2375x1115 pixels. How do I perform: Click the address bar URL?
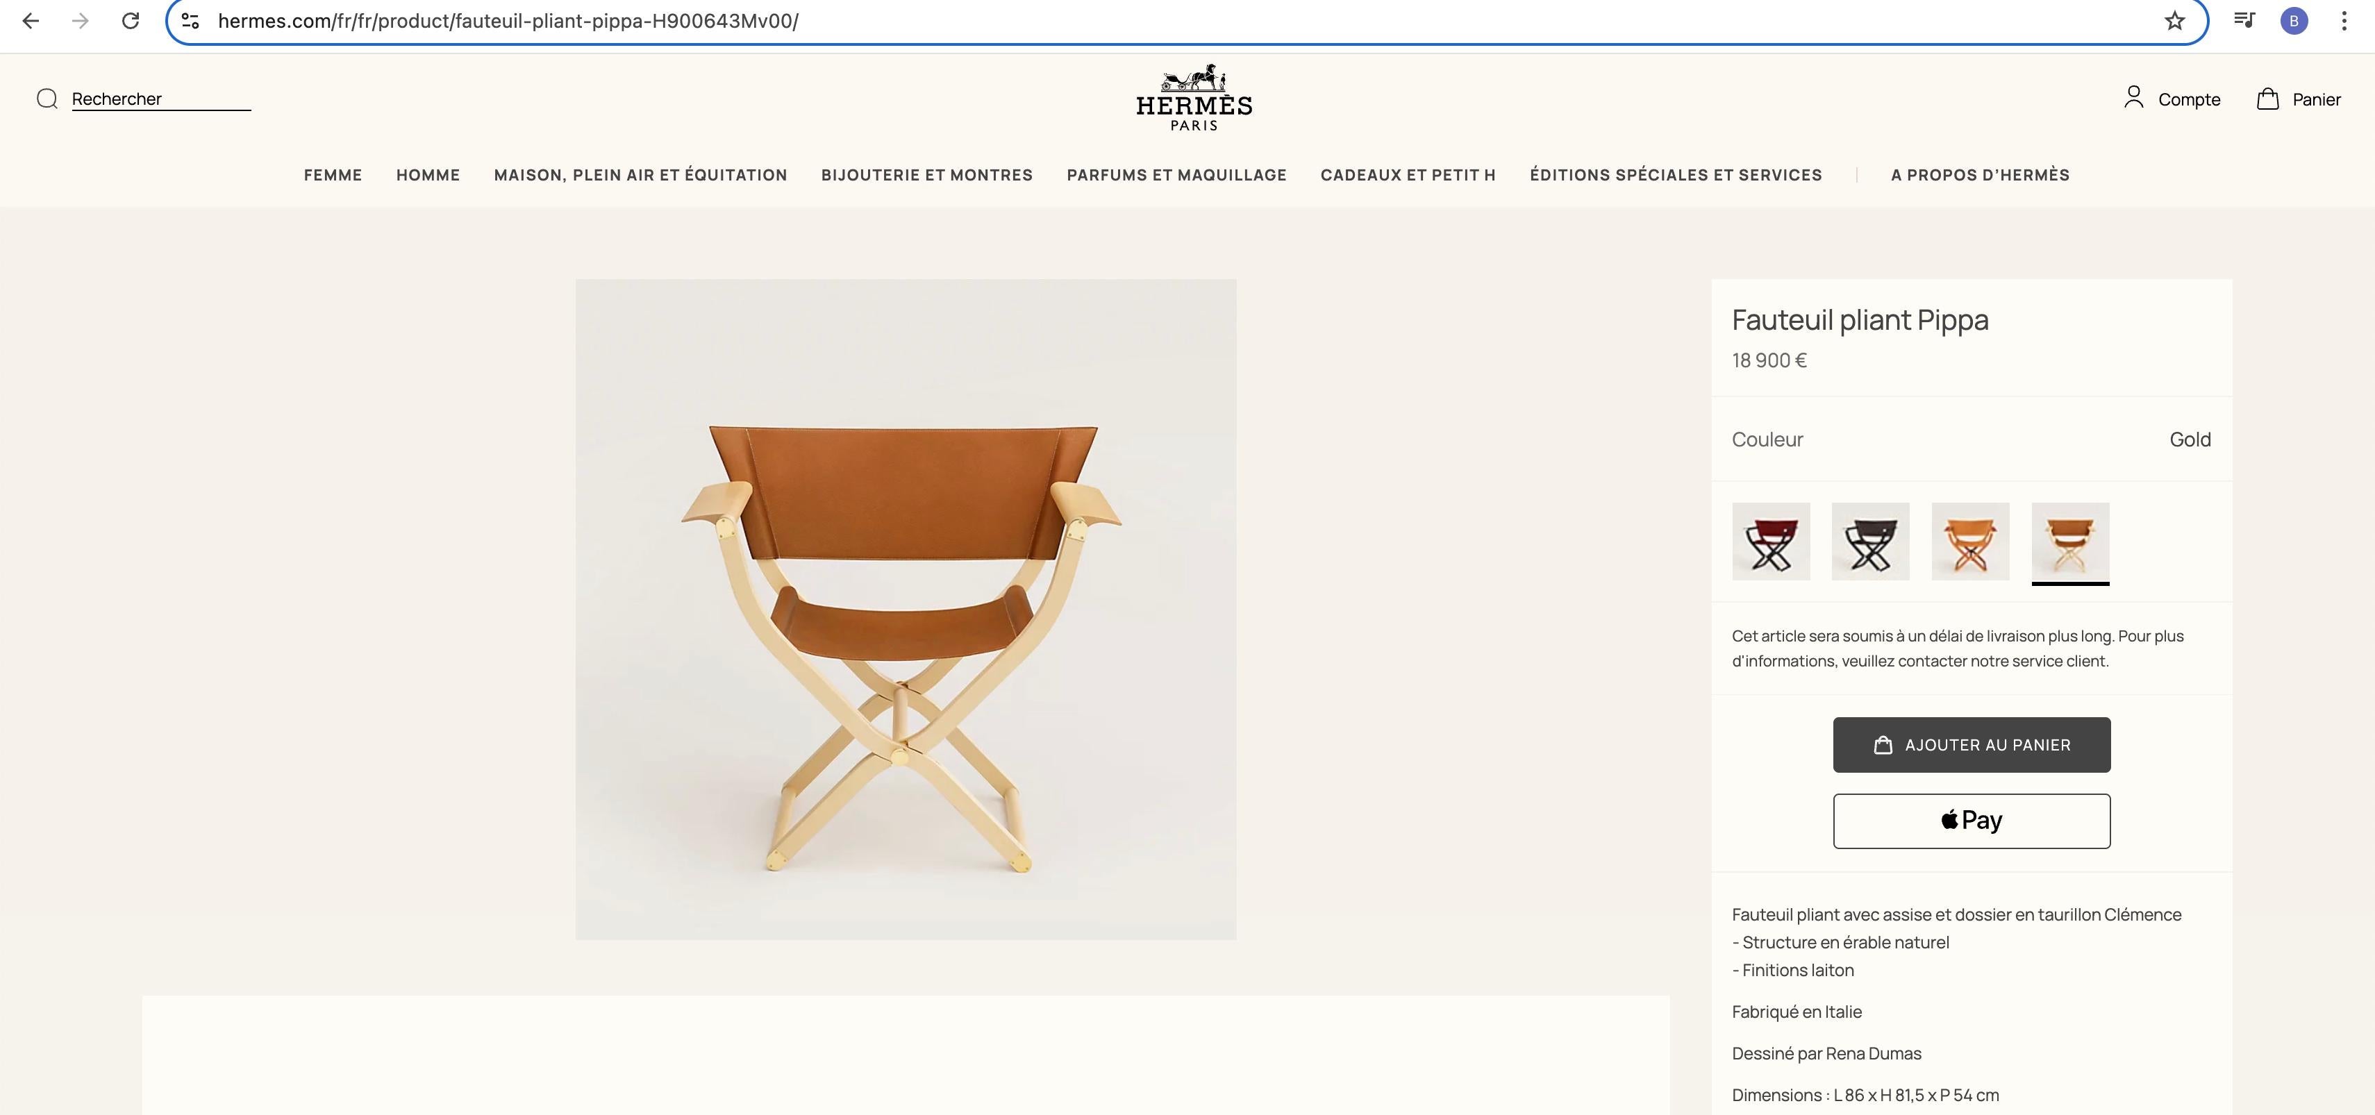508,20
